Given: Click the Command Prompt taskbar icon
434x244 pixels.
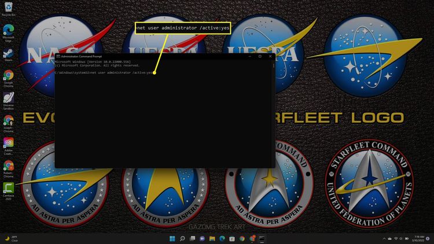Looking at the screenshot, I should [262, 238].
